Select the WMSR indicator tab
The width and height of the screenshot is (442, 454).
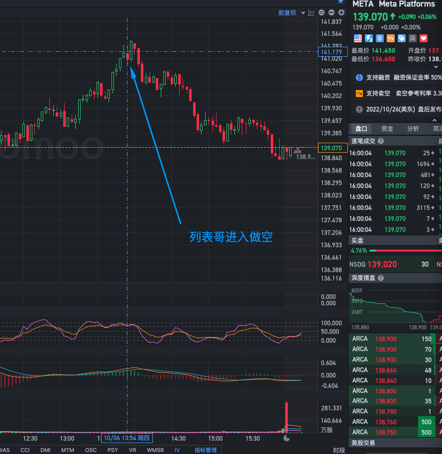point(155,450)
